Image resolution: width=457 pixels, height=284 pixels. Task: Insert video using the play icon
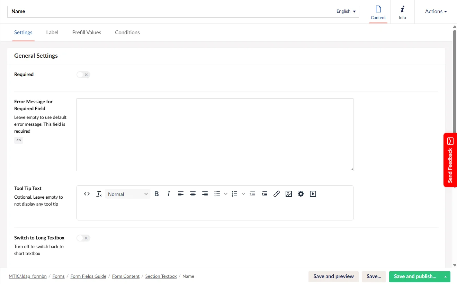coord(313,194)
